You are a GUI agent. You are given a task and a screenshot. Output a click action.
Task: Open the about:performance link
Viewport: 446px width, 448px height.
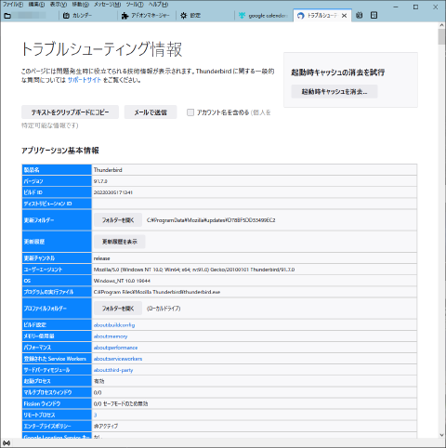[x=115, y=348]
